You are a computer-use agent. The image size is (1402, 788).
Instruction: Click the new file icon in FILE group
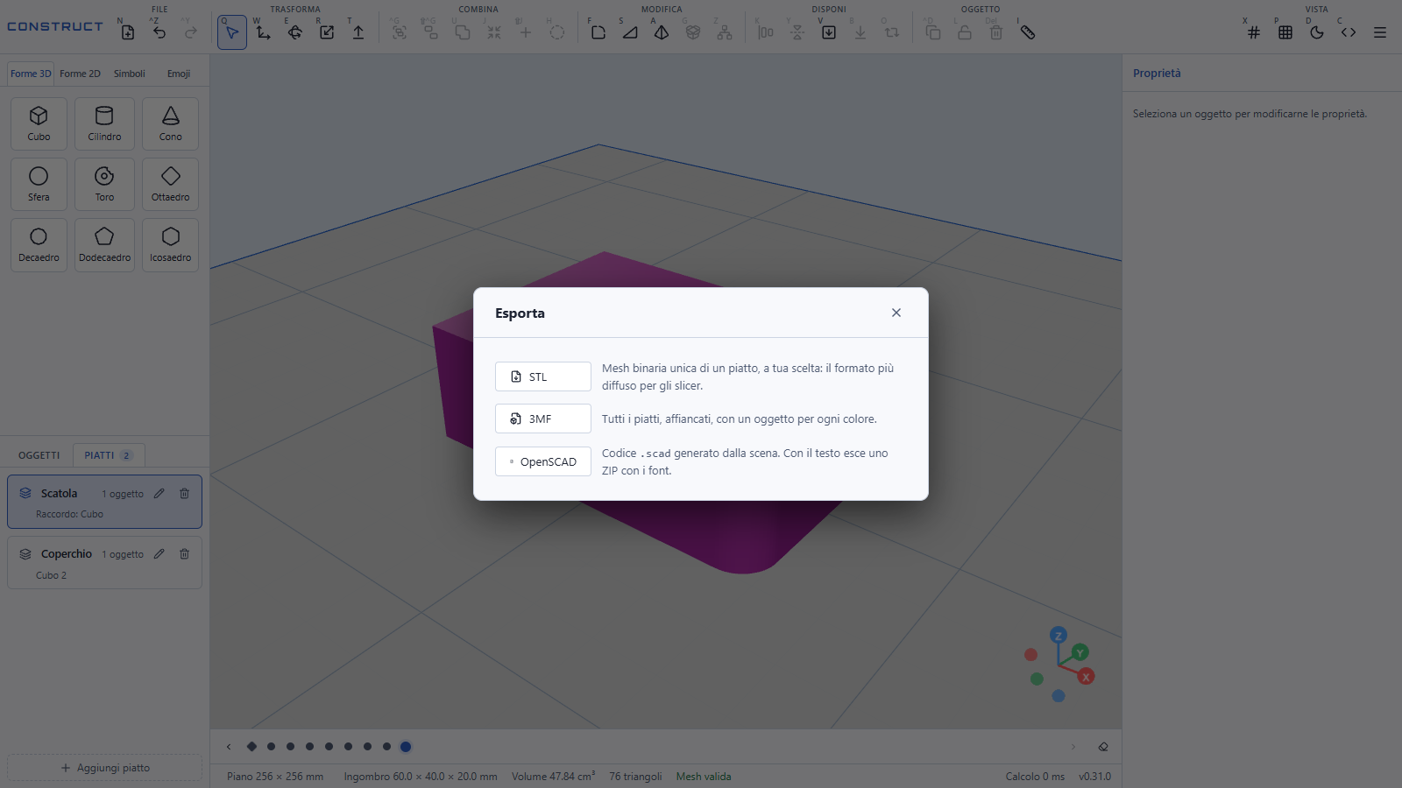pos(128,32)
